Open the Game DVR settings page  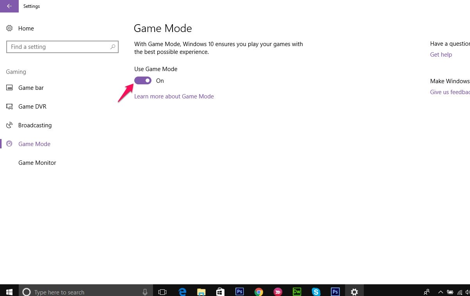(32, 107)
